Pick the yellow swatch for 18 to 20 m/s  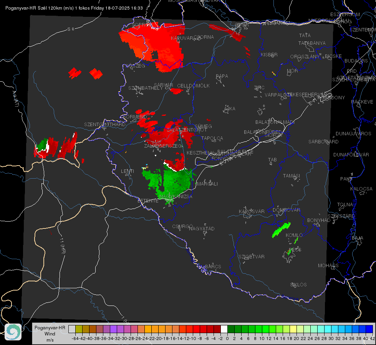[x=293, y=329]
